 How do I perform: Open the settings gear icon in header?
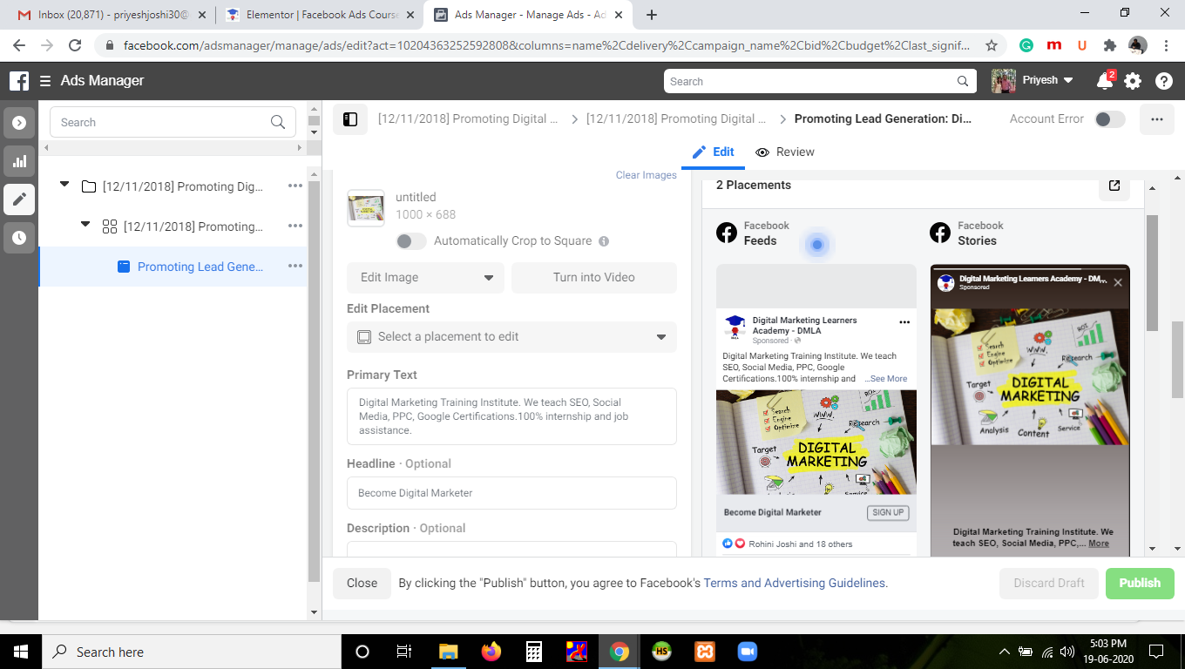point(1133,81)
